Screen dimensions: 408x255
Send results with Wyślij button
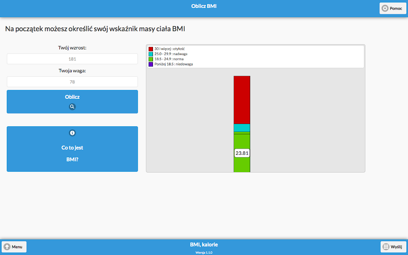[393, 247]
